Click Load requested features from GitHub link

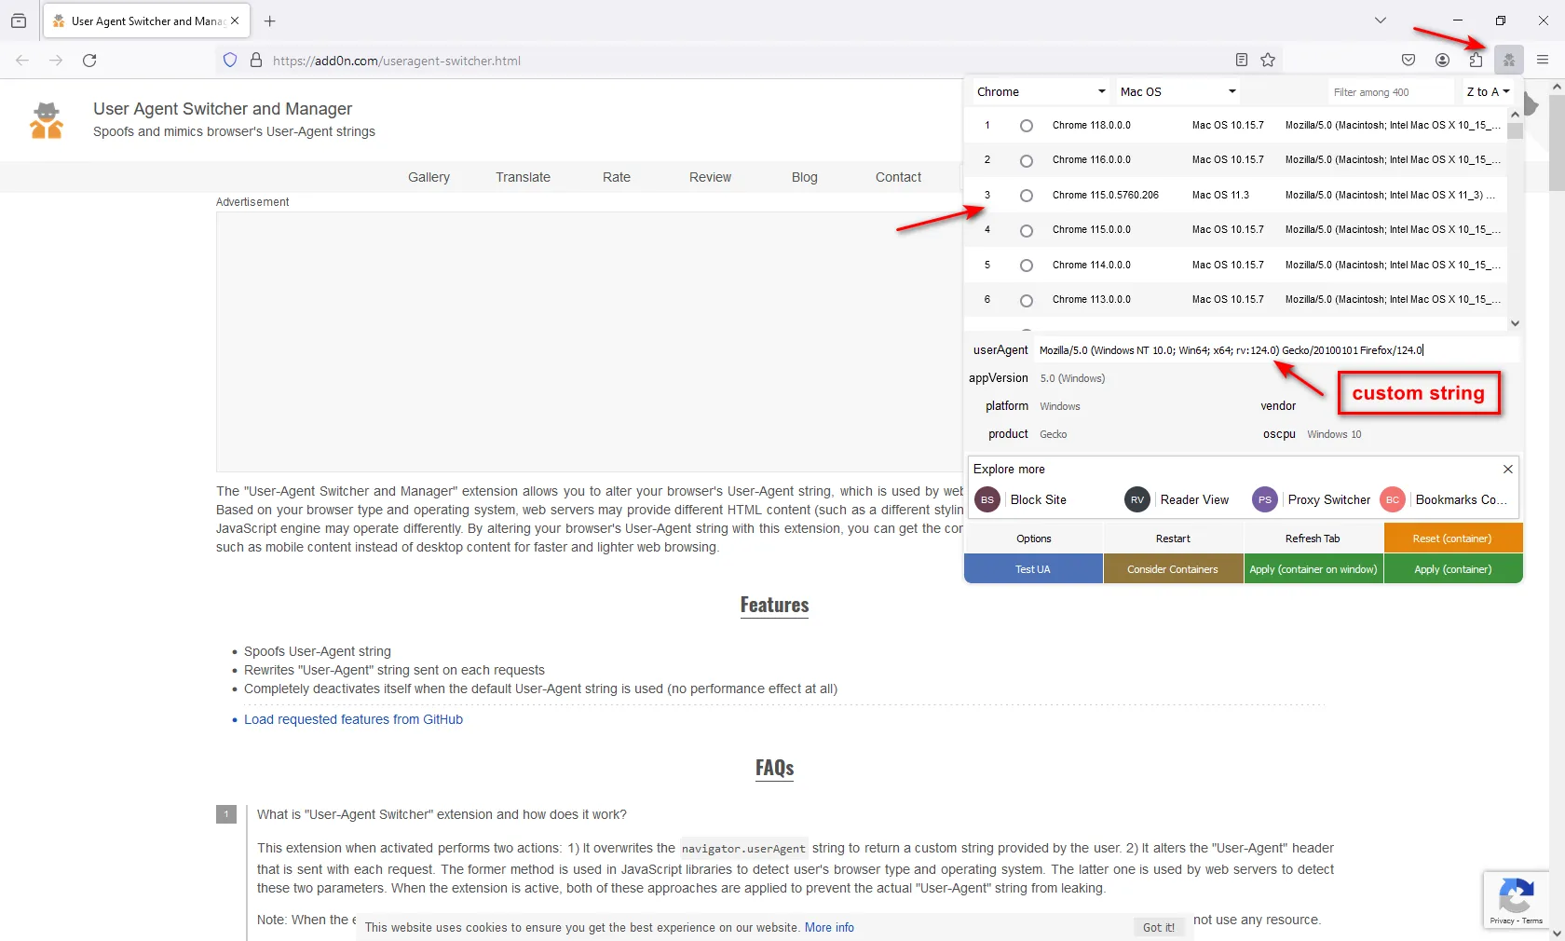(x=353, y=719)
